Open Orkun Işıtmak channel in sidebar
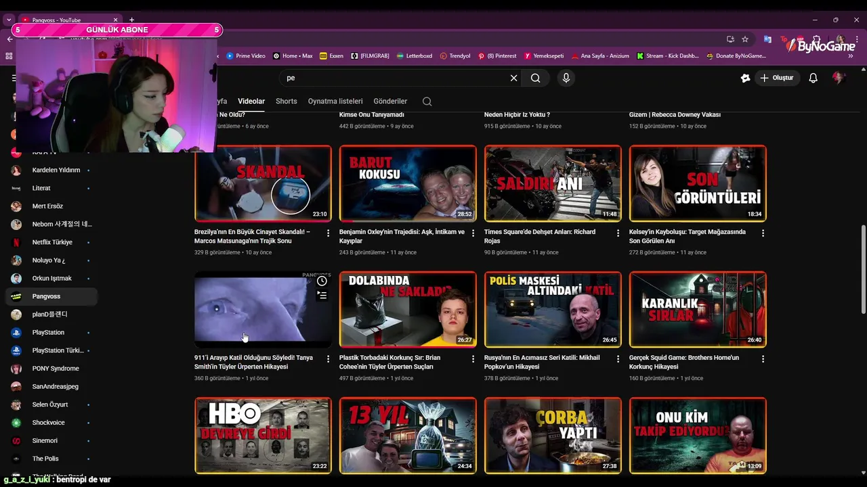This screenshot has width=867, height=487. pyautogui.click(x=51, y=278)
